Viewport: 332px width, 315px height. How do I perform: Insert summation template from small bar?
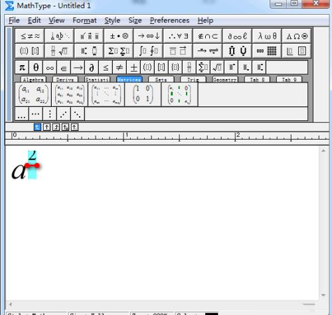[x=203, y=67]
